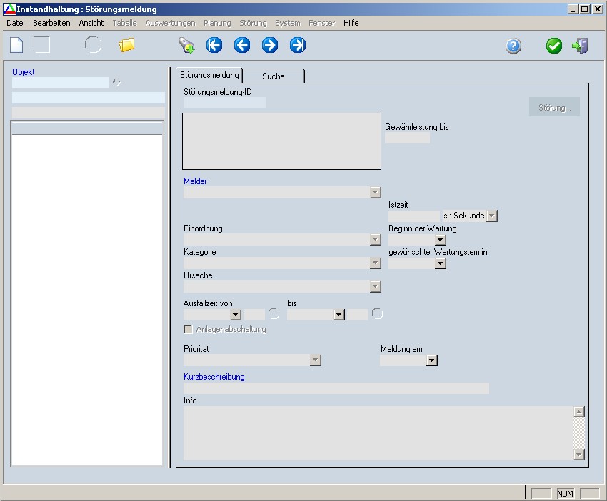This screenshot has height=501, width=607.
Task: Go to next record arrow
Action: tap(270, 46)
